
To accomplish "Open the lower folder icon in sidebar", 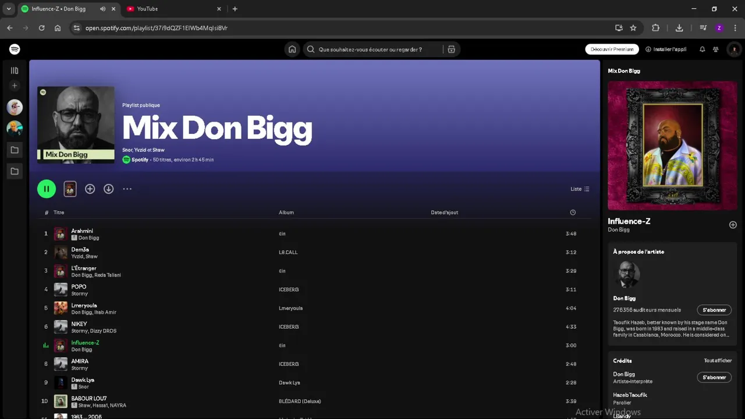I will tap(15, 171).
